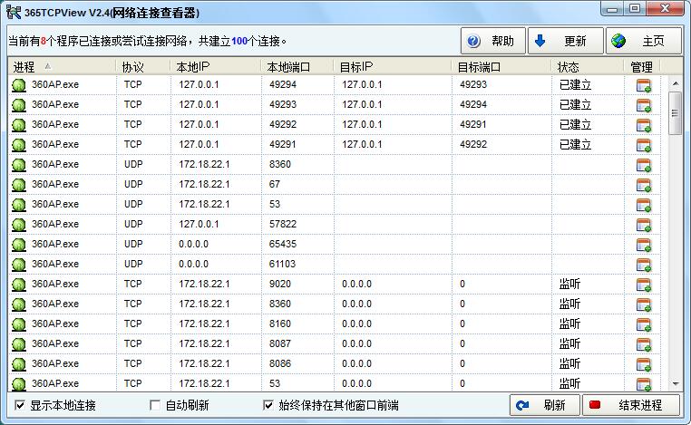This screenshot has height=425, width=691.
Task: Click manage icon for port 8087 row
Action: (644, 344)
